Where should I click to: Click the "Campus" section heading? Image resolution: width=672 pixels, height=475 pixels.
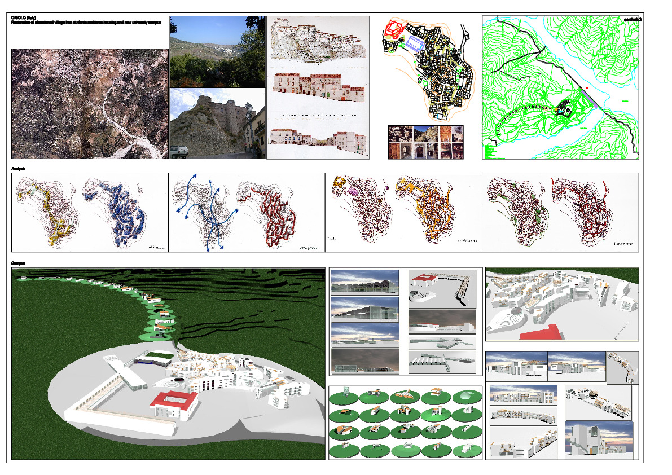(x=18, y=263)
